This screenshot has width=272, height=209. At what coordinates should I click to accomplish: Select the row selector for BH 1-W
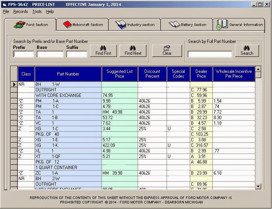(x=14, y=84)
